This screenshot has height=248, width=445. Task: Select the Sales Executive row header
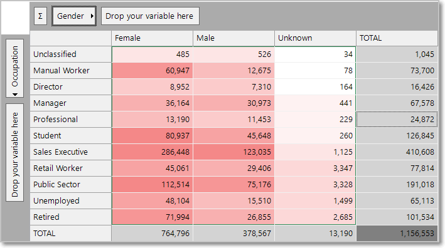coord(71,152)
